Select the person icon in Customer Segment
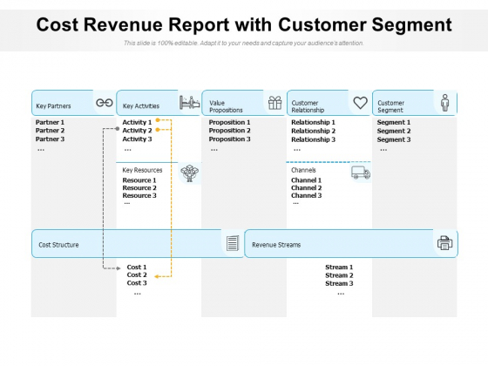This screenshot has height=366, width=488. (x=445, y=103)
